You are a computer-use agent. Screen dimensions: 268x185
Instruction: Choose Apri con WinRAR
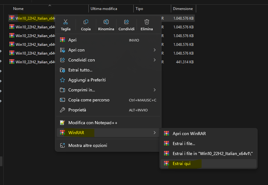[x=189, y=134]
